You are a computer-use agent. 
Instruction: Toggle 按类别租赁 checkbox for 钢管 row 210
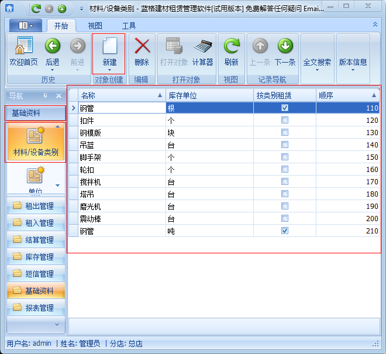(x=285, y=231)
